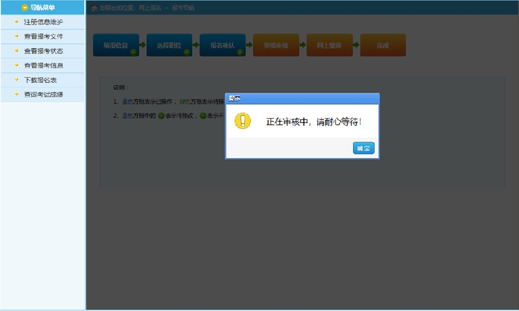Click the 填报信息 step box
Screen dimensions: 519x311
coord(116,45)
